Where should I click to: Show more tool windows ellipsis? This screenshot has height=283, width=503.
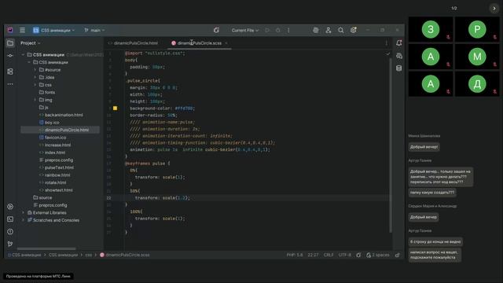(x=10, y=84)
